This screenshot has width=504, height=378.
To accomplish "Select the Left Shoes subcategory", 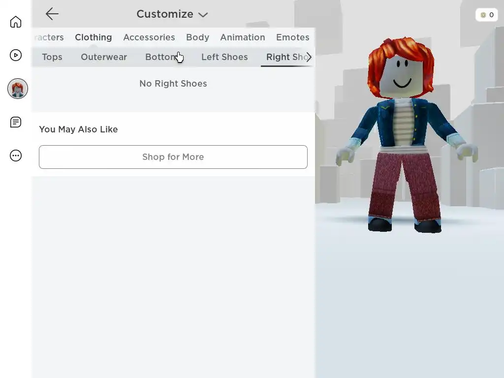I will tap(224, 57).
